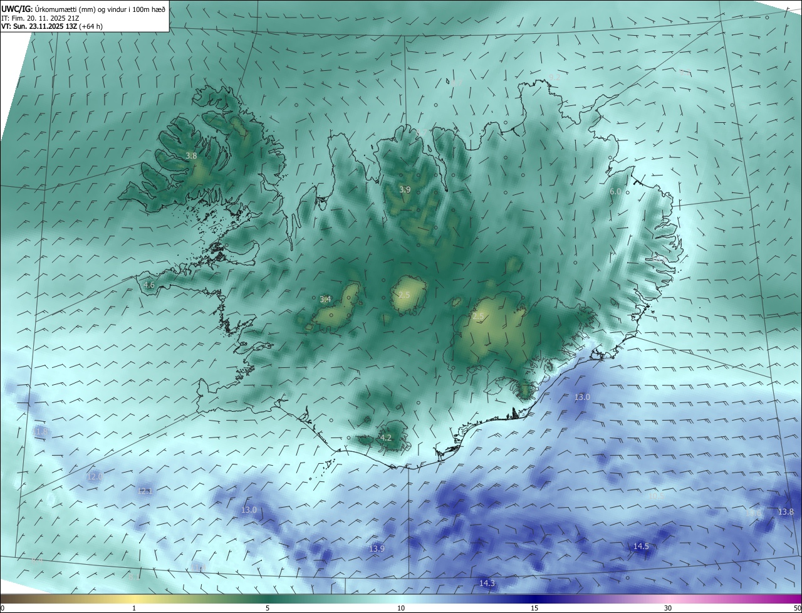This screenshot has height=613, width=802.
Task: Click the 13.0 value southwest of Iceland
Action: (249, 510)
